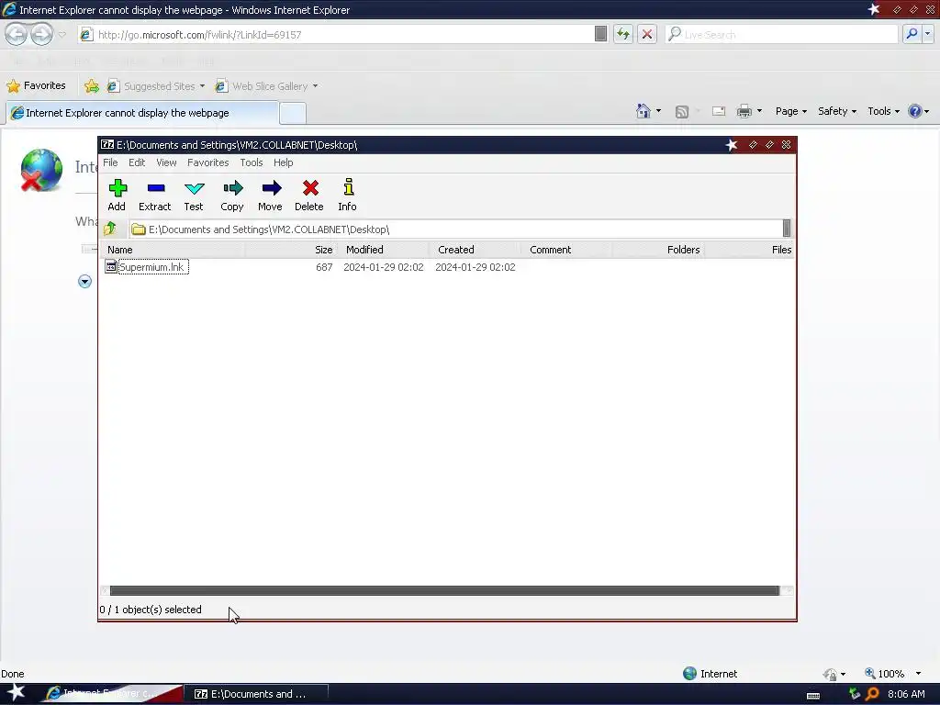Screen dimensions: 940x705
Task: Click the IE Refresh button
Action: [x=623, y=34]
